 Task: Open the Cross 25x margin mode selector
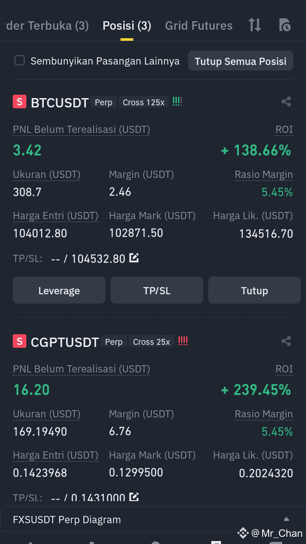click(x=151, y=342)
